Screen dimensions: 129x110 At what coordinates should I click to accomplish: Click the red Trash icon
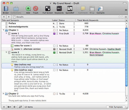point(36,9)
